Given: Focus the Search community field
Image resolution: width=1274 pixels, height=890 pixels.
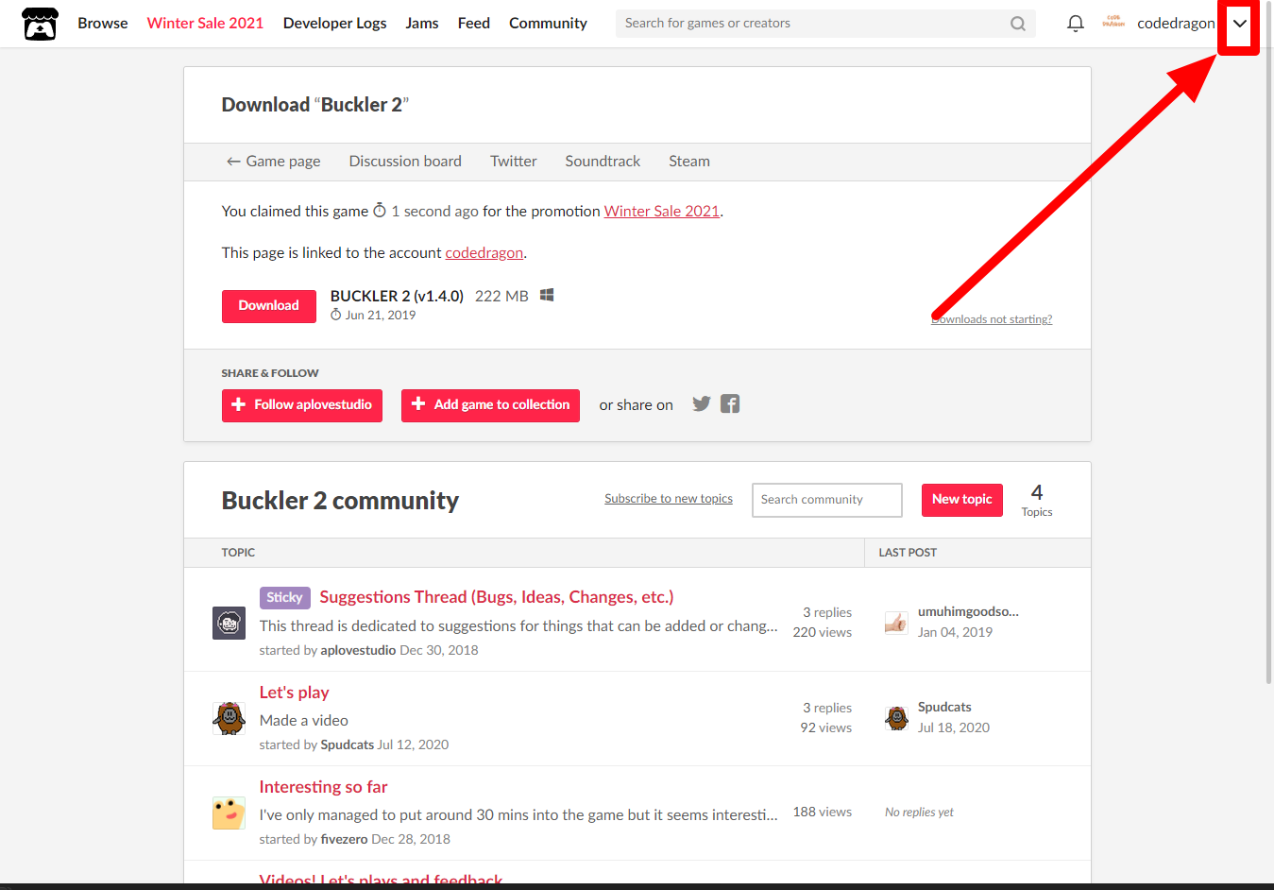Looking at the screenshot, I should pos(827,500).
